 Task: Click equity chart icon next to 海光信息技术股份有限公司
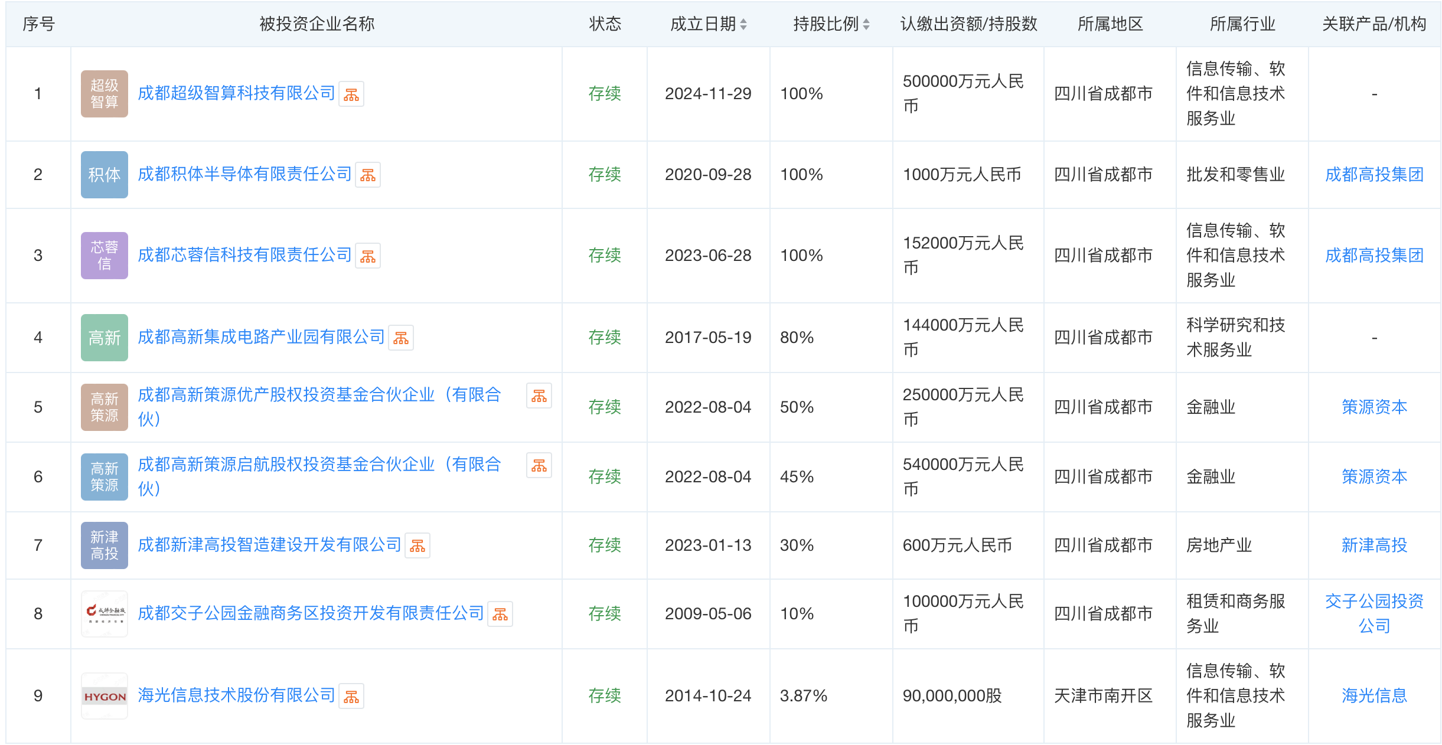(351, 697)
